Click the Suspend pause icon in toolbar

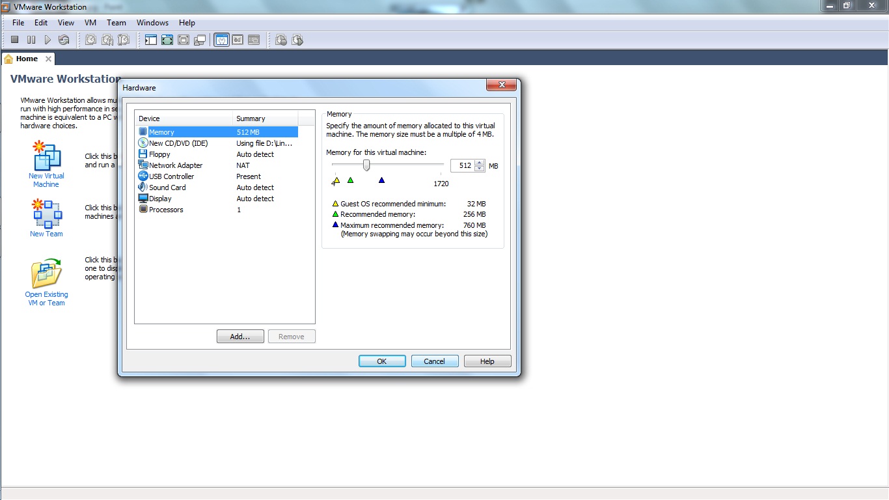coord(31,40)
